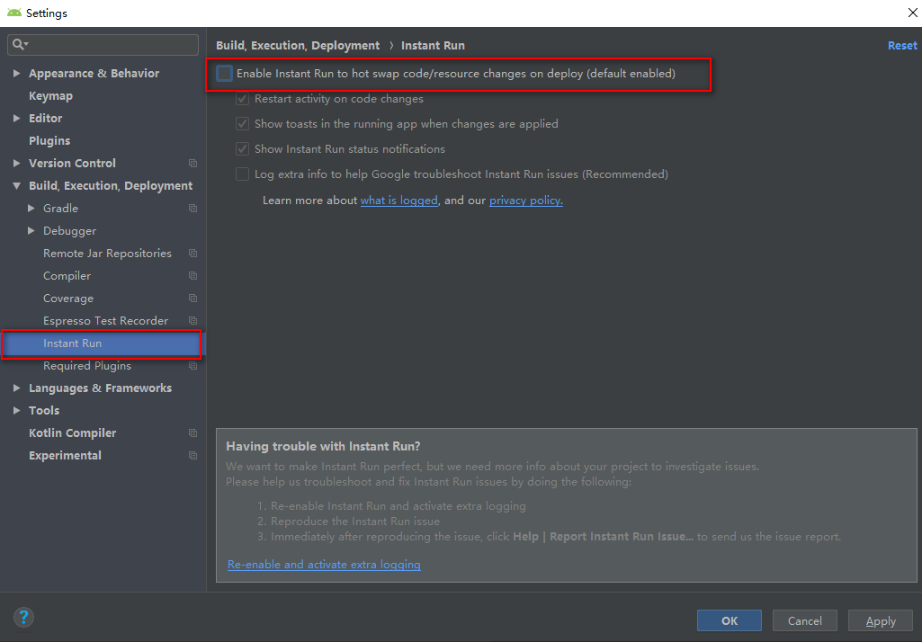Click the project-level icon beside Coverage
The image size is (922, 642).
tap(192, 299)
